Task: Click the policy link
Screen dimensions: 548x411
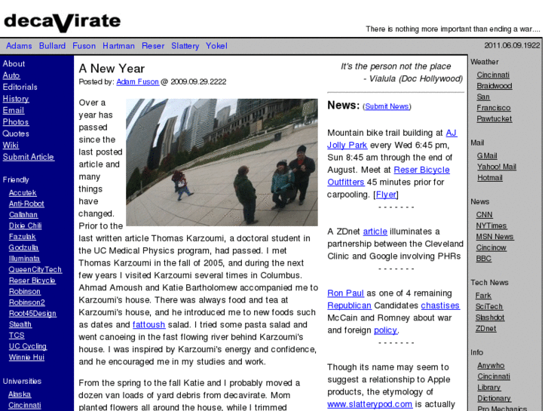Action: point(385,330)
